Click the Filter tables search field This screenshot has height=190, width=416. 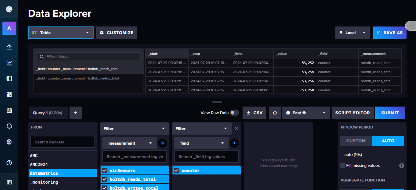pyautogui.click(x=88, y=57)
